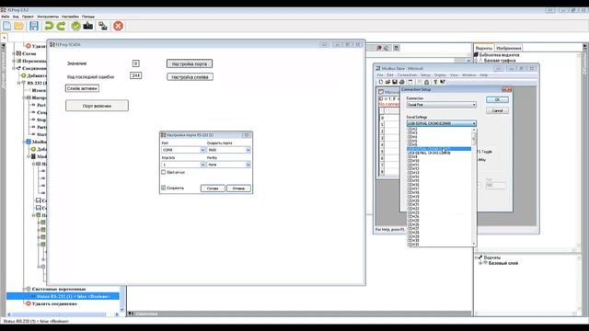Click Отмена button in port settings dialog

pyautogui.click(x=238, y=188)
